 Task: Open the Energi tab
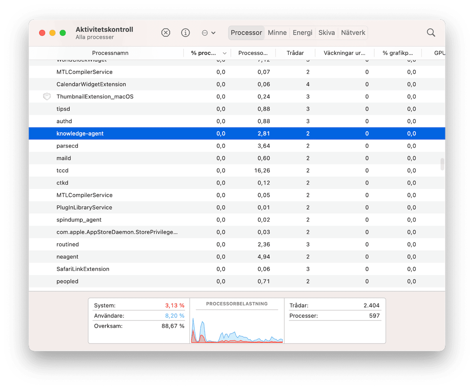(x=302, y=33)
